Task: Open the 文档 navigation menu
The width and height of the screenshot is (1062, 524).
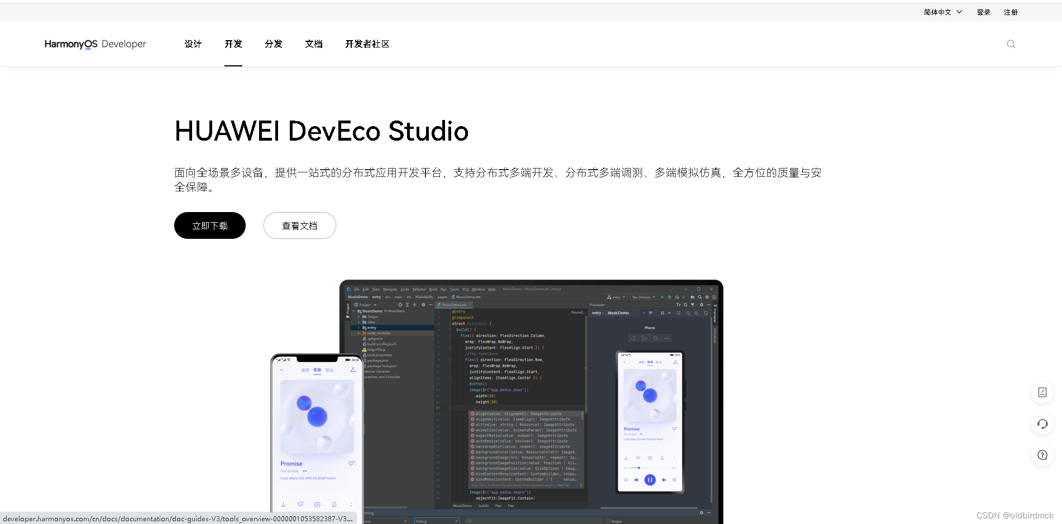Action: click(x=314, y=44)
